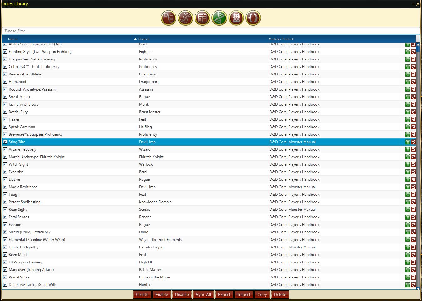
Task: Select the Martial Archetype: Eldritch Knight row
Action: click(209, 157)
